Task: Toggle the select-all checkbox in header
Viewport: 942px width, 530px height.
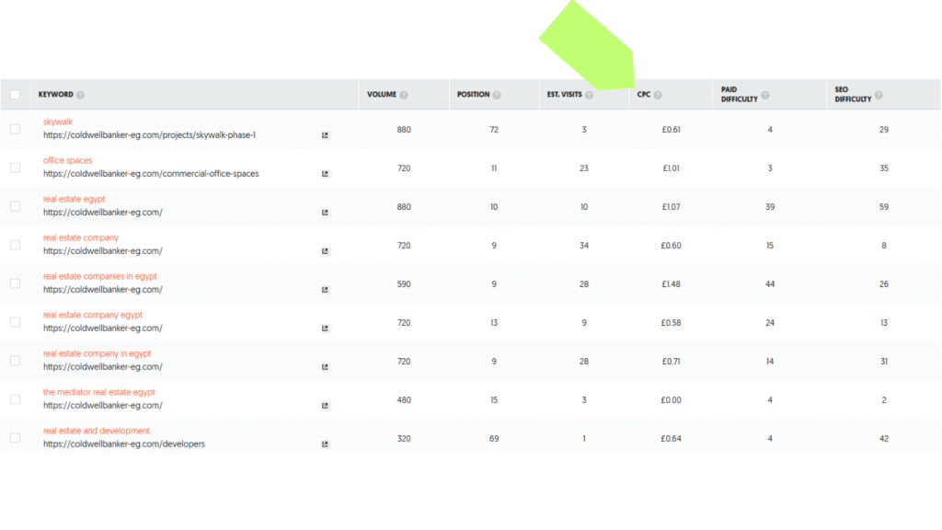Action: pos(15,95)
